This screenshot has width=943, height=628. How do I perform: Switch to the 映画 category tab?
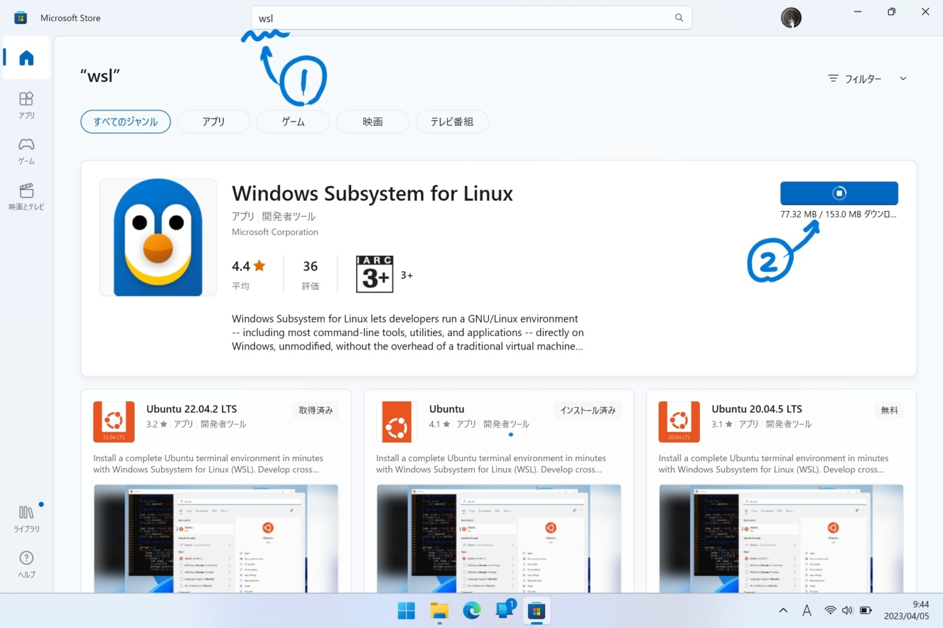(x=372, y=121)
